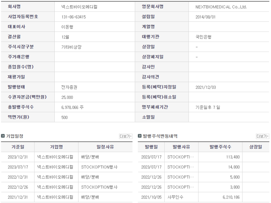This screenshot has height=203, width=271.
Task: Click schedule row date 2021/12/31
Action: [x=18, y=197]
